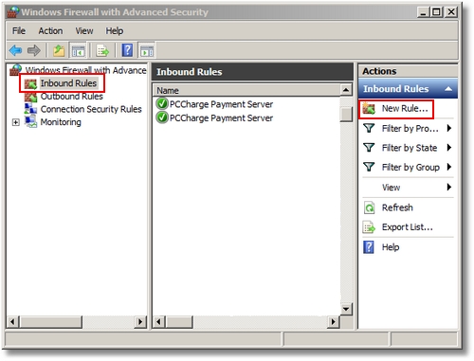Click the Export List icon in Actions pane
Viewport: 474px width, 361px height.
pos(369,227)
